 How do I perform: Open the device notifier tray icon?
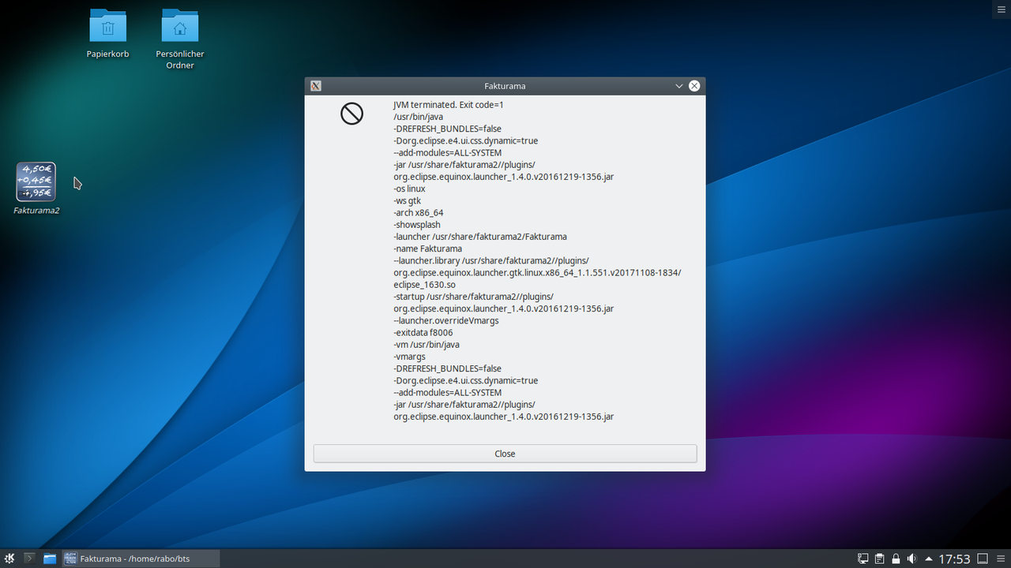tap(863, 559)
